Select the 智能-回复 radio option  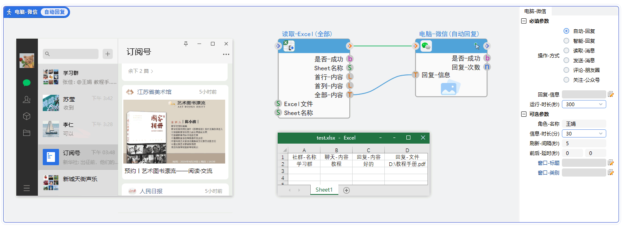point(566,41)
